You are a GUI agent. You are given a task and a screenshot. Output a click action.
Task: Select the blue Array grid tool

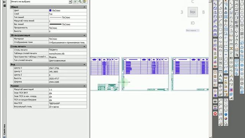(226, 16)
